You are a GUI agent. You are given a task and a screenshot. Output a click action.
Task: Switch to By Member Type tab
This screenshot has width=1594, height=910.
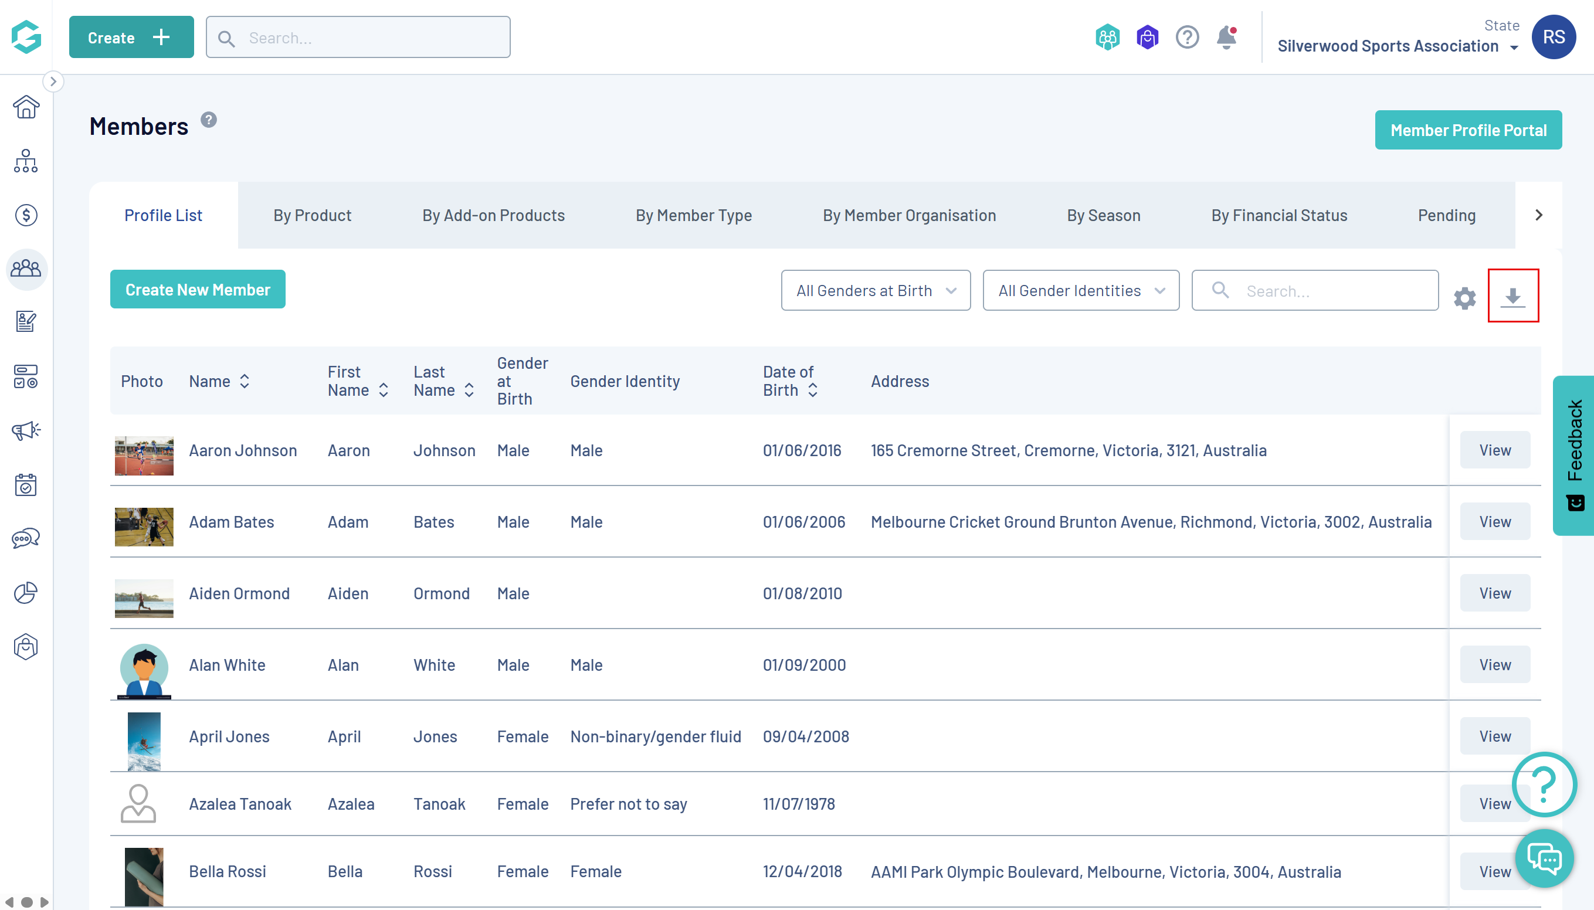click(693, 216)
